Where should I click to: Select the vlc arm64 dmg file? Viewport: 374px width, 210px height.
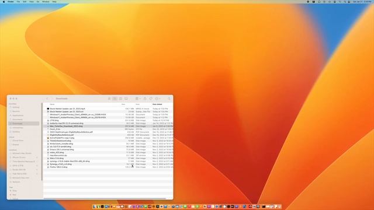[61, 146]
